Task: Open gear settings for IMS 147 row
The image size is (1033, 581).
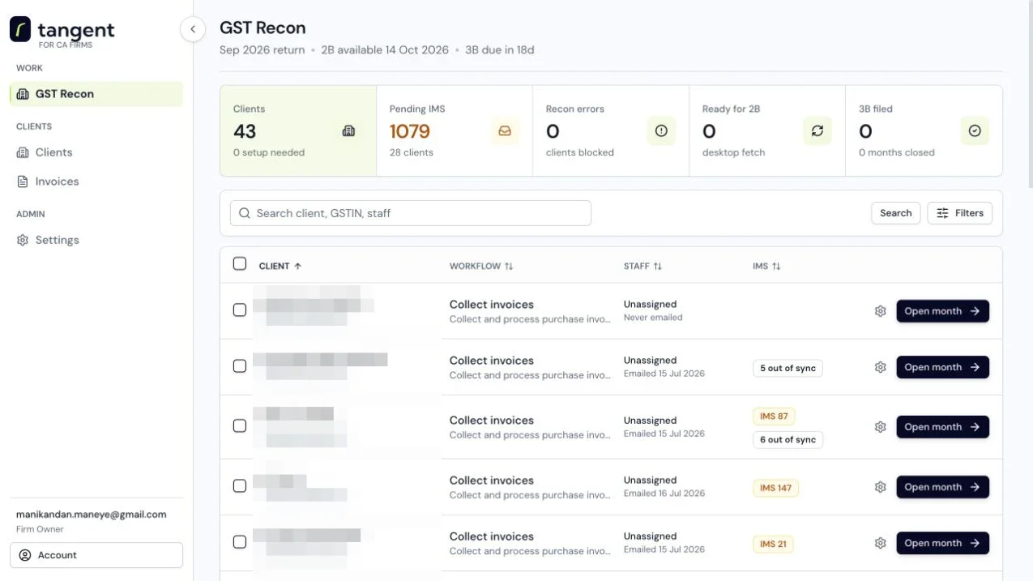Action: (881, 487)
